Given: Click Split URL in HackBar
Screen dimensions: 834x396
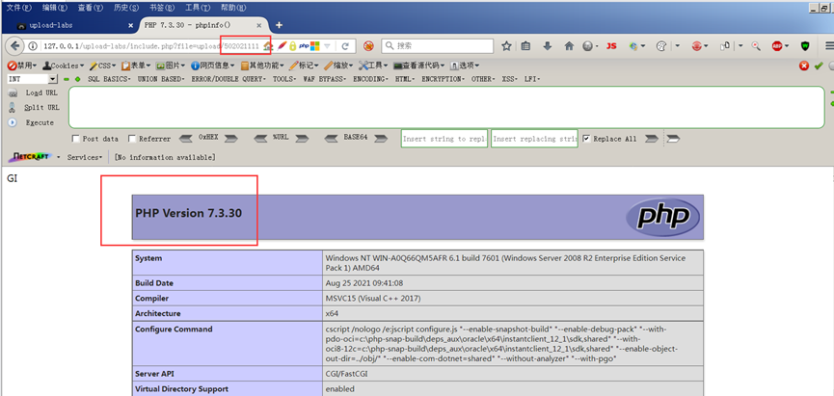Looking at the screenshot, I should click(41, 107).
